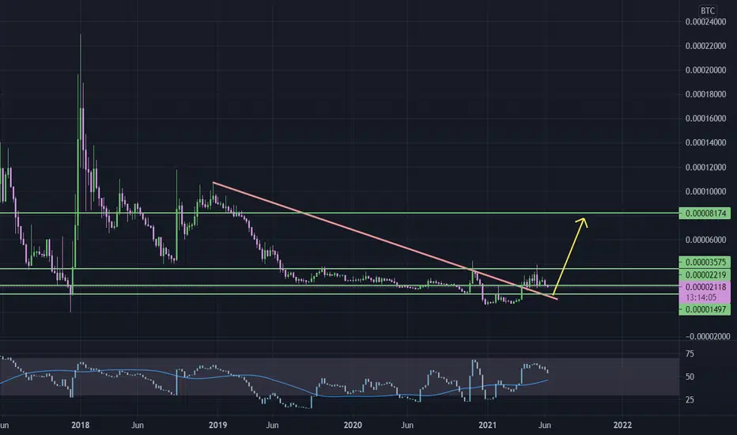
Task: Click the Jun label after 2021
Action: (544, 426)
